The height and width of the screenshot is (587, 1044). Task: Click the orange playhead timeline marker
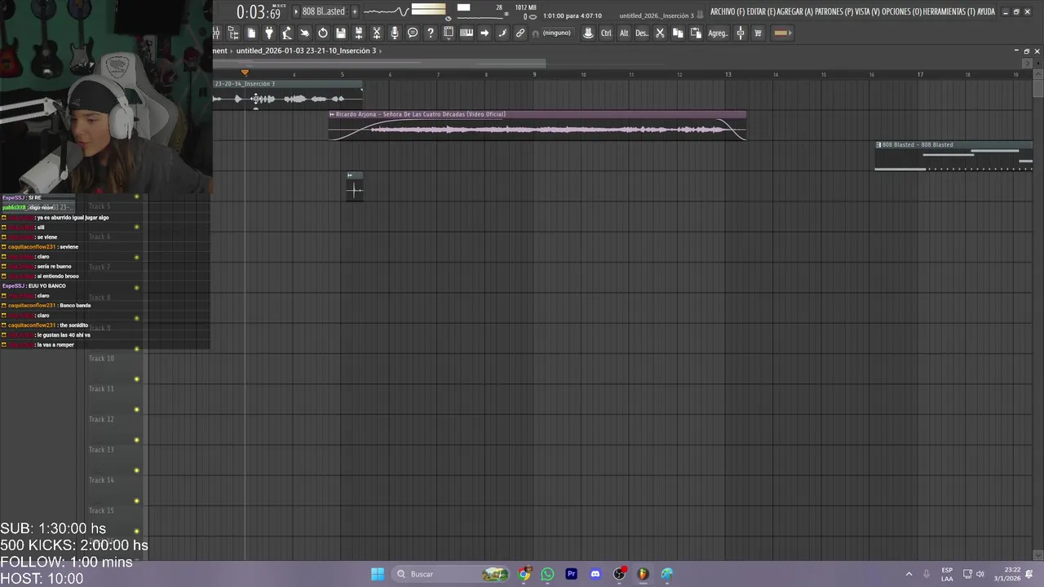pos(245,73)
